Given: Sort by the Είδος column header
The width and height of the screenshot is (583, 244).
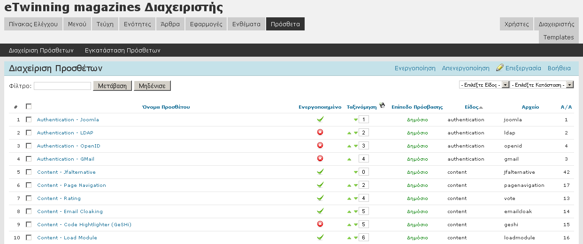Looking at the screenshot, I should 472,107.
